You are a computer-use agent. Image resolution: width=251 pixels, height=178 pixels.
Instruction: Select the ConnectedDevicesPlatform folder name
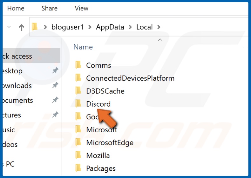point(130,78)
